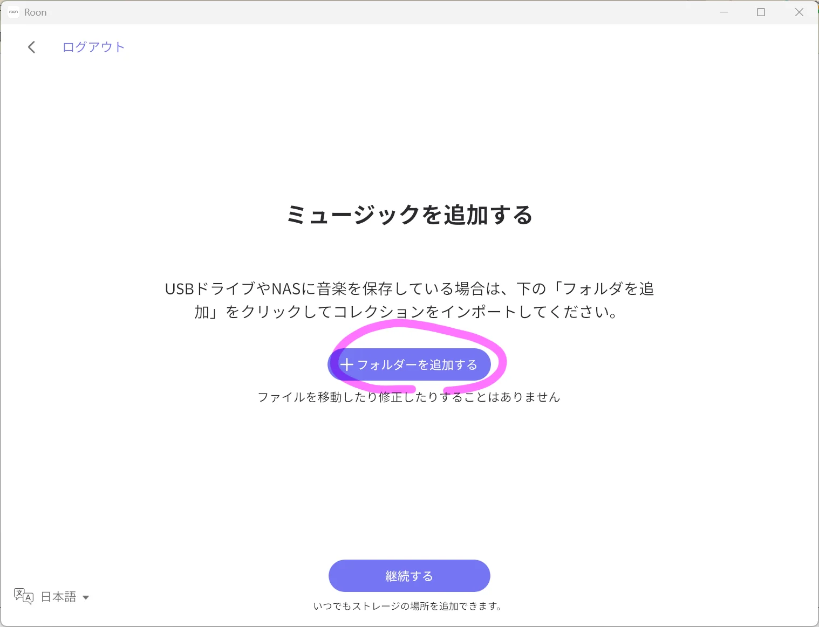This screenshot has width=819, height=627.
Task: Click the Roon logo in the title bar
Action: 13,12
